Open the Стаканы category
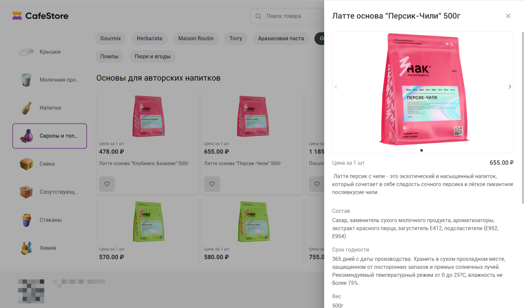This screenshot has height=308, width=524. click(50, 220)
